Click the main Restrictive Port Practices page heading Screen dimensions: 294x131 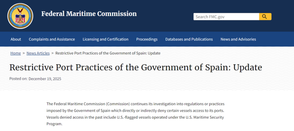(136, 67)
